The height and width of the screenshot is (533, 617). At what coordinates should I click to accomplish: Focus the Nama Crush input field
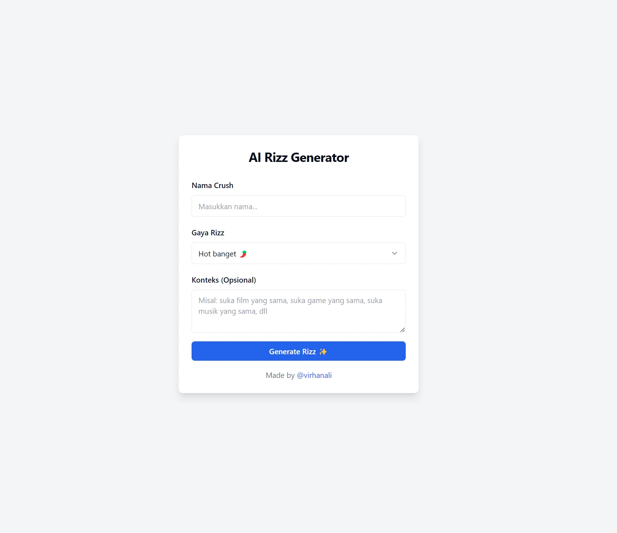(x=298, y=206)
